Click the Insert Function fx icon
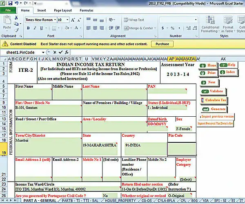245x204 pixels. tap(67, 52)
